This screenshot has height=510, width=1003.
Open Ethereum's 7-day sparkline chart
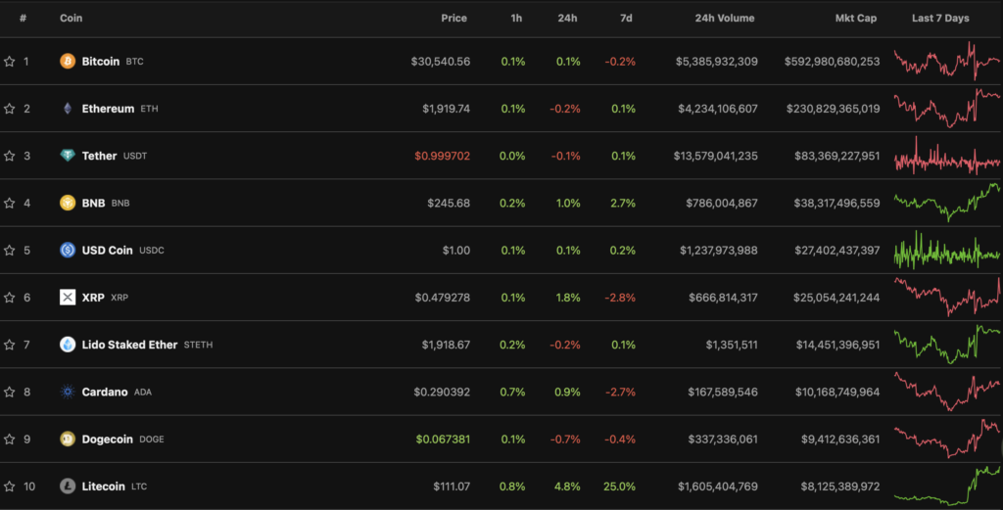[x=947, y=109]
